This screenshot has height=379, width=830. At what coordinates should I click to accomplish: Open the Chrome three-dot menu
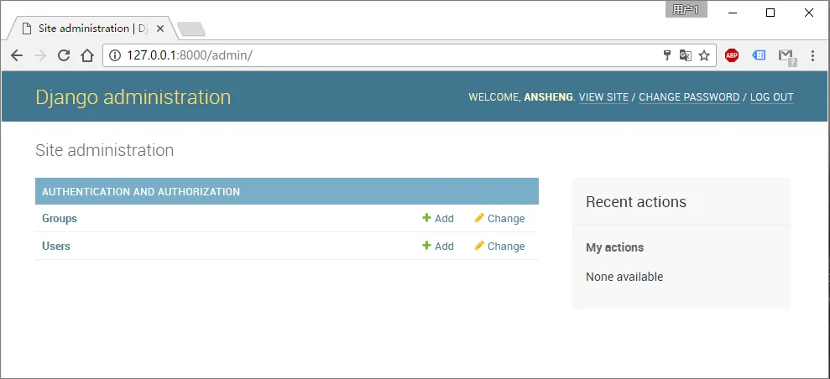pos(812,55)
